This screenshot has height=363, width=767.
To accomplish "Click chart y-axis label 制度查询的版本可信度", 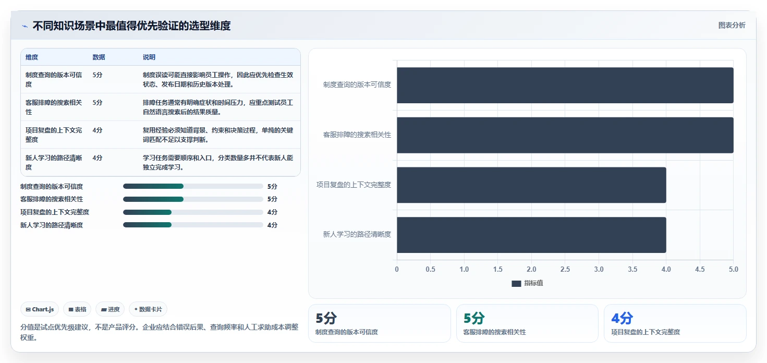I will (x=357, y=84).
